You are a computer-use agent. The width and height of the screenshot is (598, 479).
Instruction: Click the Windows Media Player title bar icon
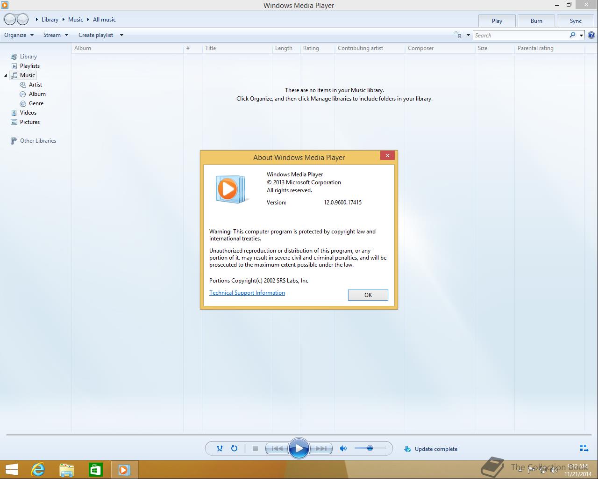point(5,5)
